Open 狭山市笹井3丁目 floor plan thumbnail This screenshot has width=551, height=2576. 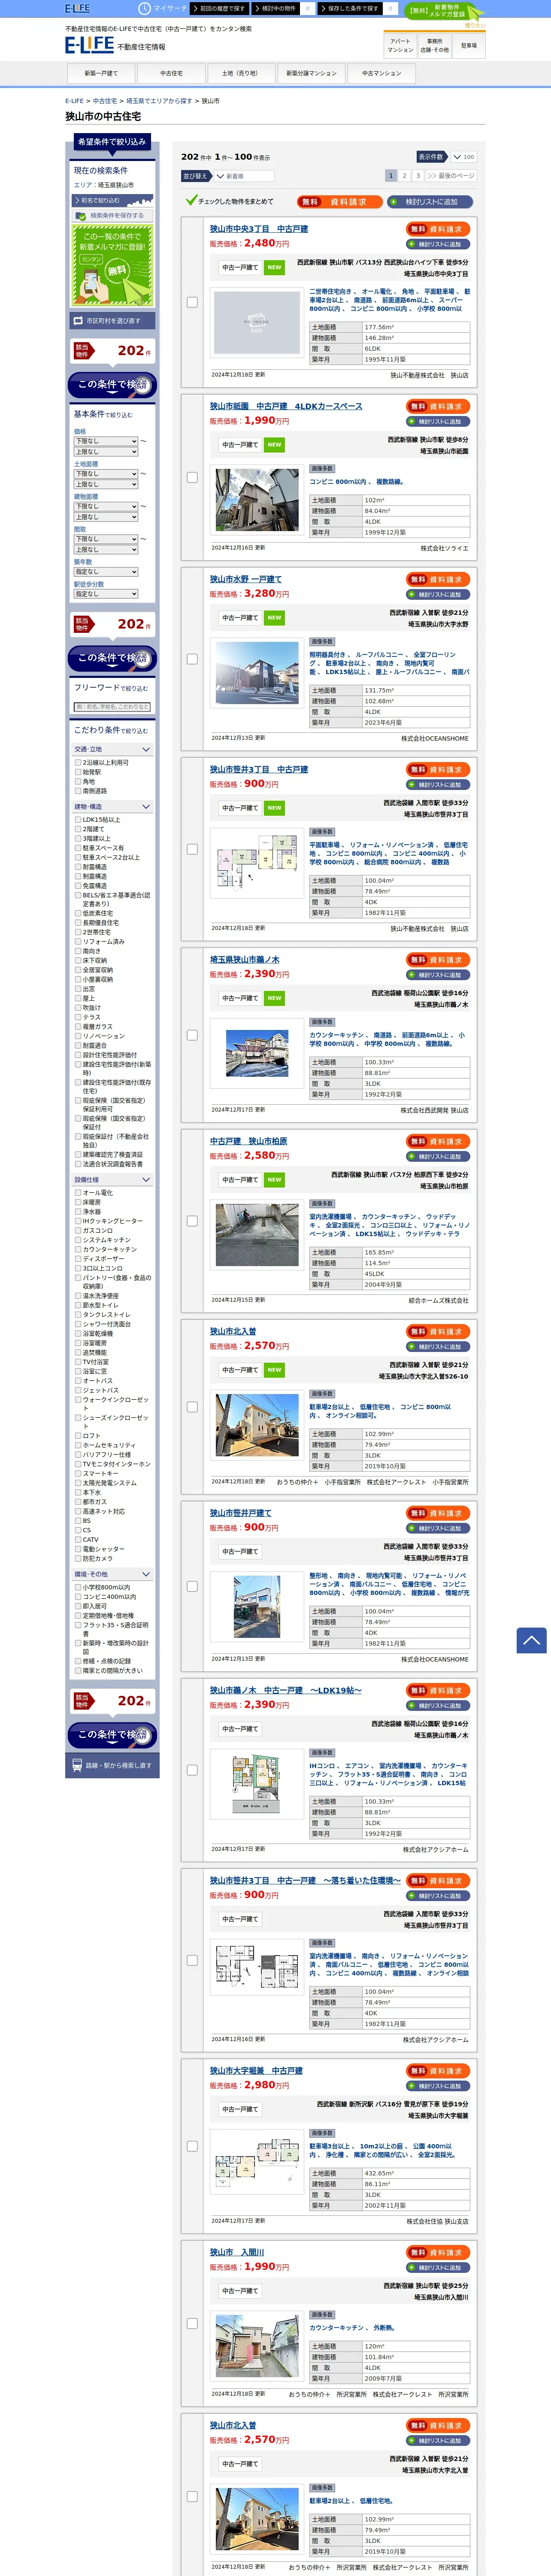click(257, 864)
